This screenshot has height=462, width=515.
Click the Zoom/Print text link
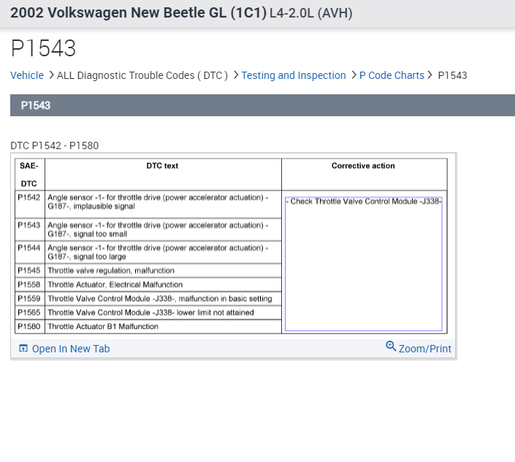point(425,349)
